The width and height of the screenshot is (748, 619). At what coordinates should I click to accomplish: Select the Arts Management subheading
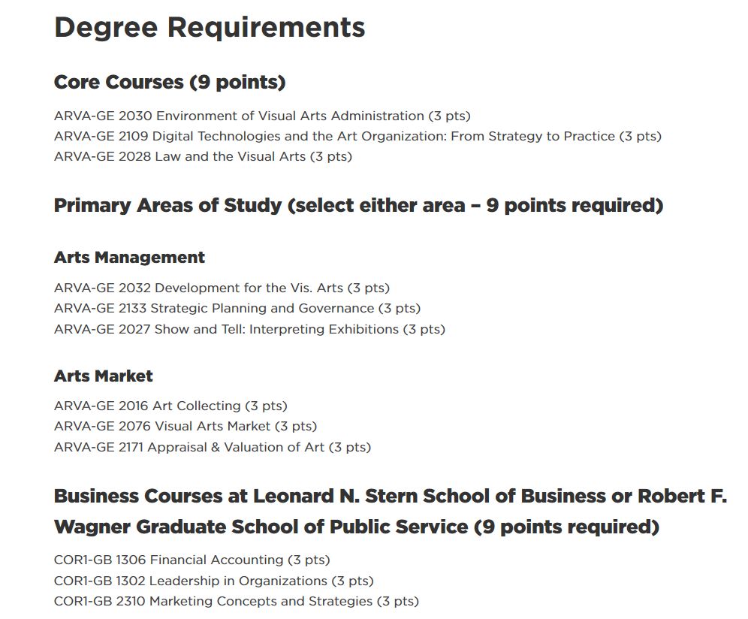point(129,258)
